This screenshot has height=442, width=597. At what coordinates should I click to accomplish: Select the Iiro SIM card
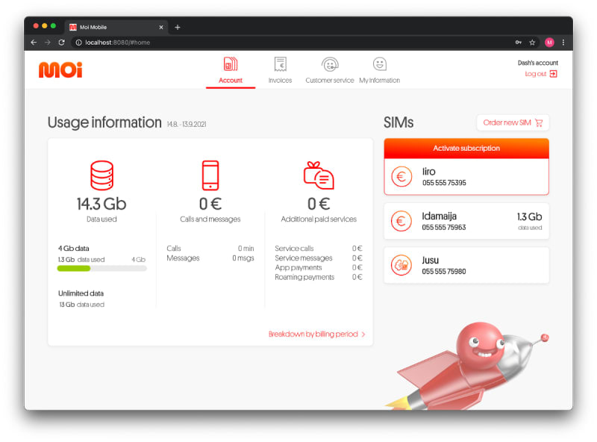point(466,177)
